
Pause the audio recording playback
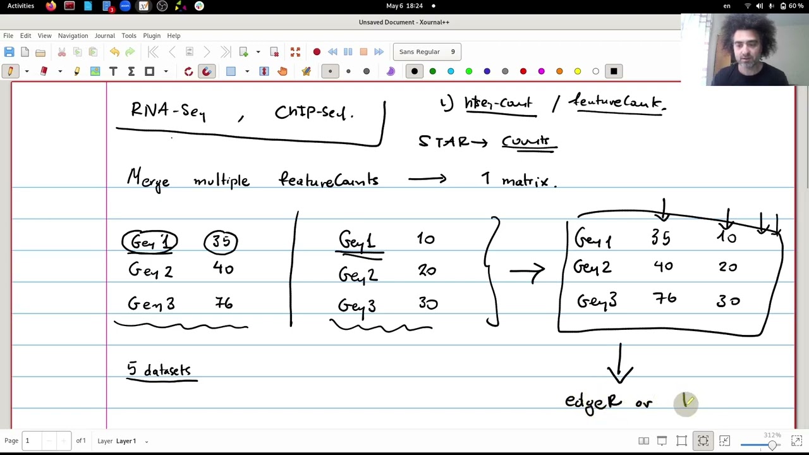(348, 52)
